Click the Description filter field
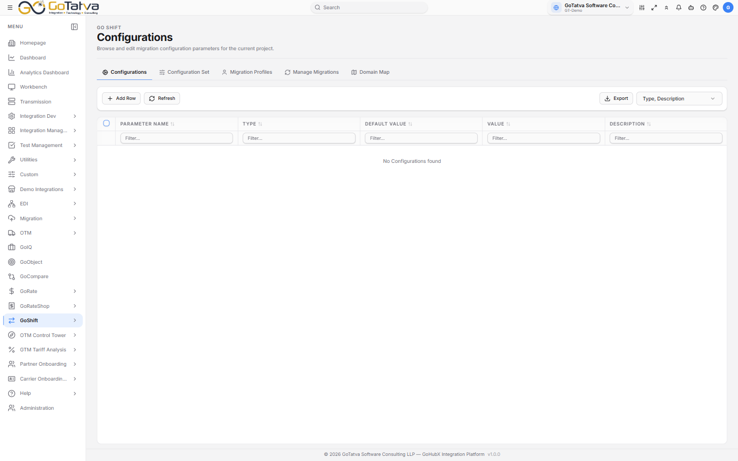Viewport: 738px width, 461px height. pos(666,138)
